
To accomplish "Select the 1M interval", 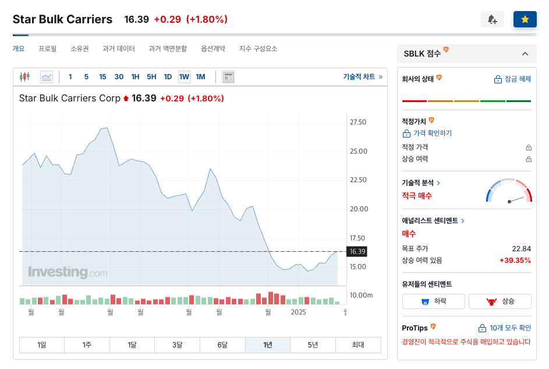I will point(200,77).
